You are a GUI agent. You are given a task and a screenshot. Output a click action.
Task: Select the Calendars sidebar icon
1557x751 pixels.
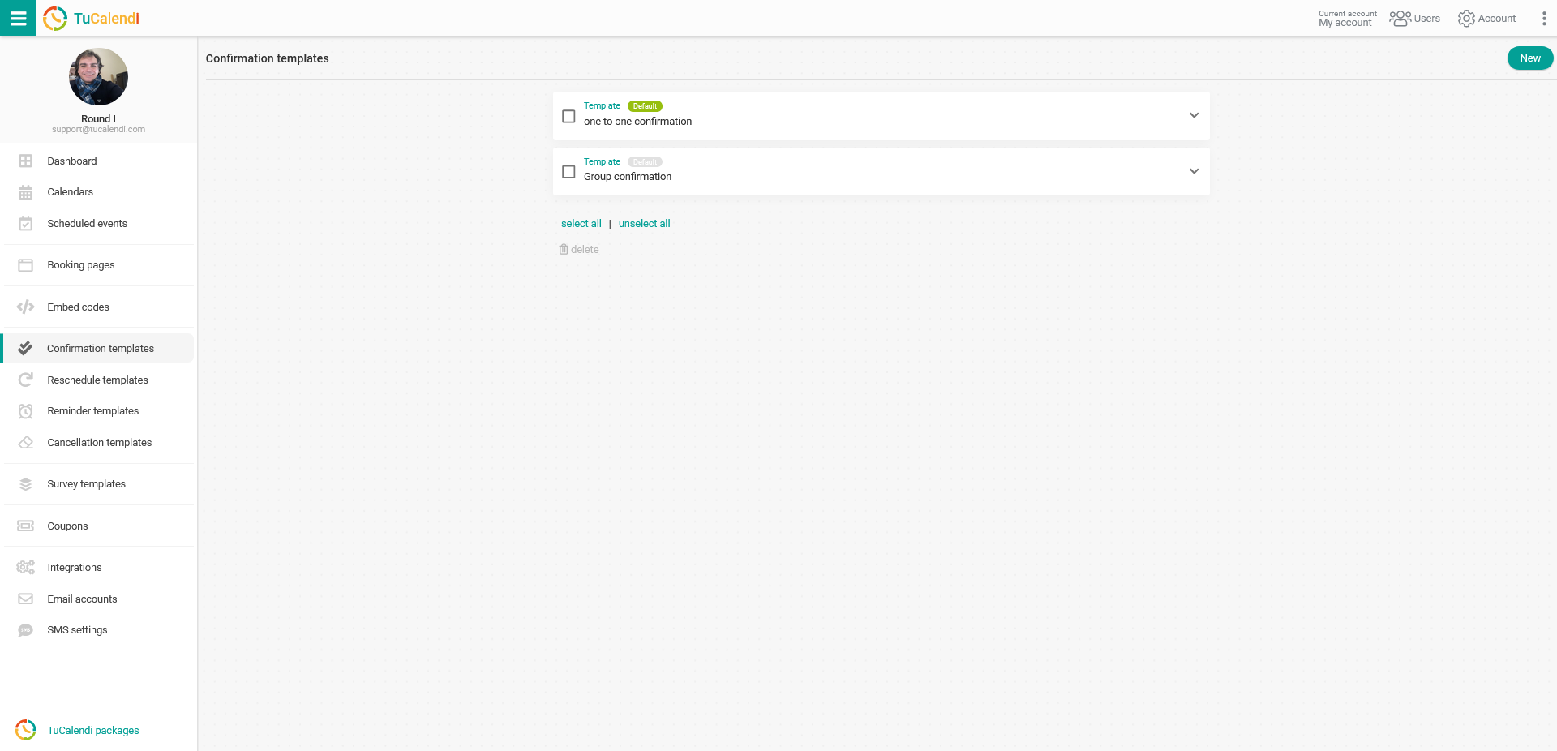point(25,191)
